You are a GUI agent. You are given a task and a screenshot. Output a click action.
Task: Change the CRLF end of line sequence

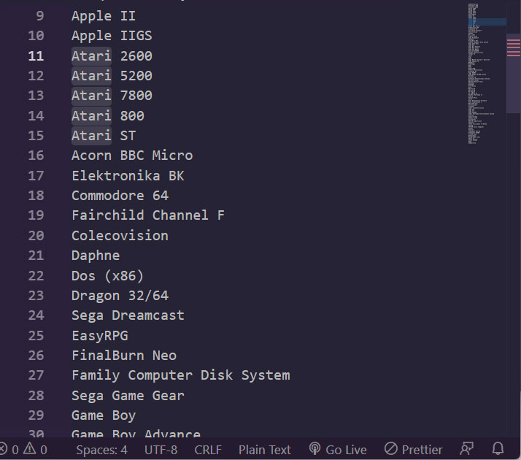click(x=208, y=450)
